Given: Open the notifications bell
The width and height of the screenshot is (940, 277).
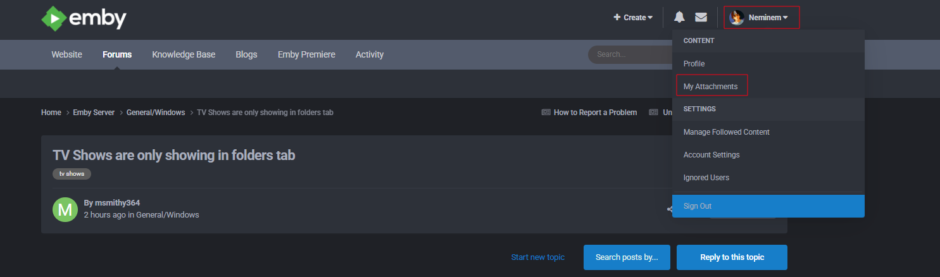Looking at the screenshot, I should (x=679, y=17).
